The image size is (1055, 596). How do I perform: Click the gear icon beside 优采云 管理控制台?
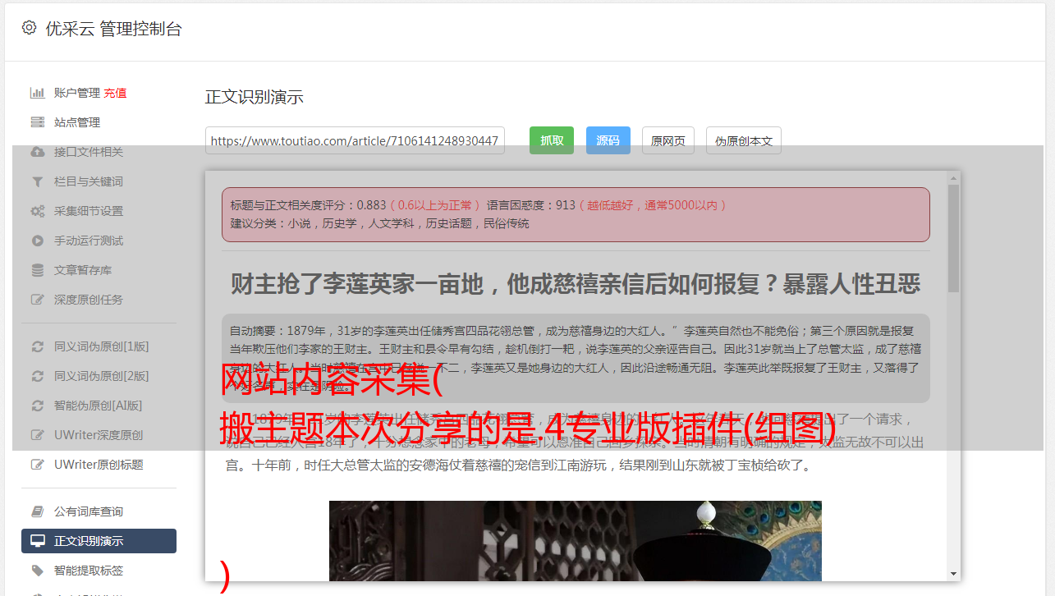(30, 28)
